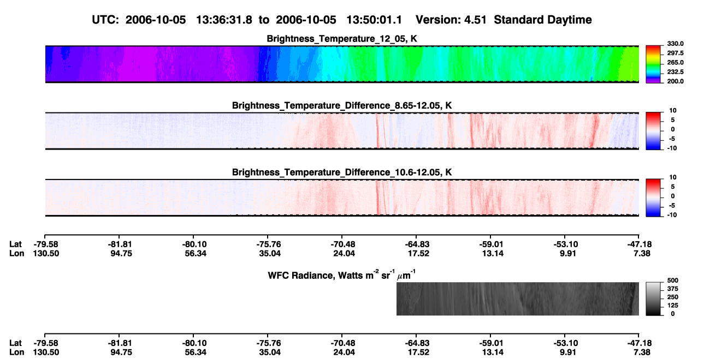The width and height of the screenshot is (710, 364).
Task: Click latitude -80.10 on the upper axis
Action: point(193,244)
